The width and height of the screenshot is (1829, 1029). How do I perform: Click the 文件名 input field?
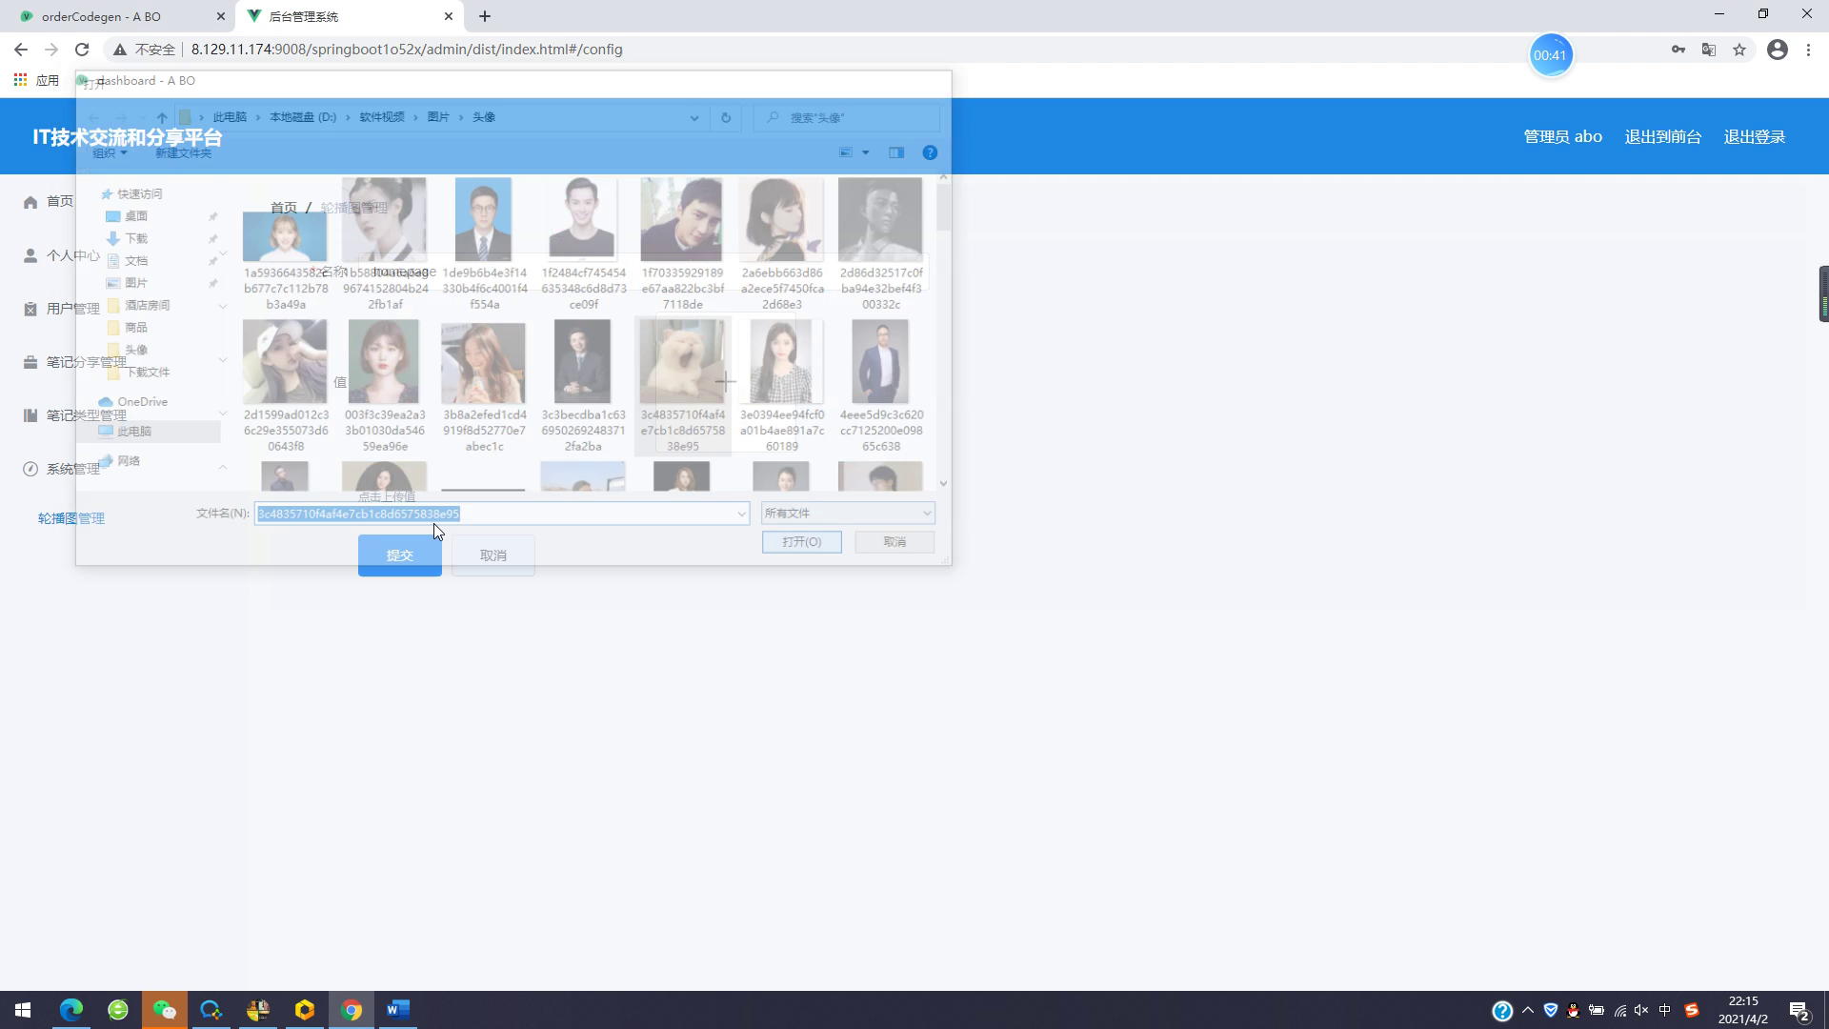[502, 514]
